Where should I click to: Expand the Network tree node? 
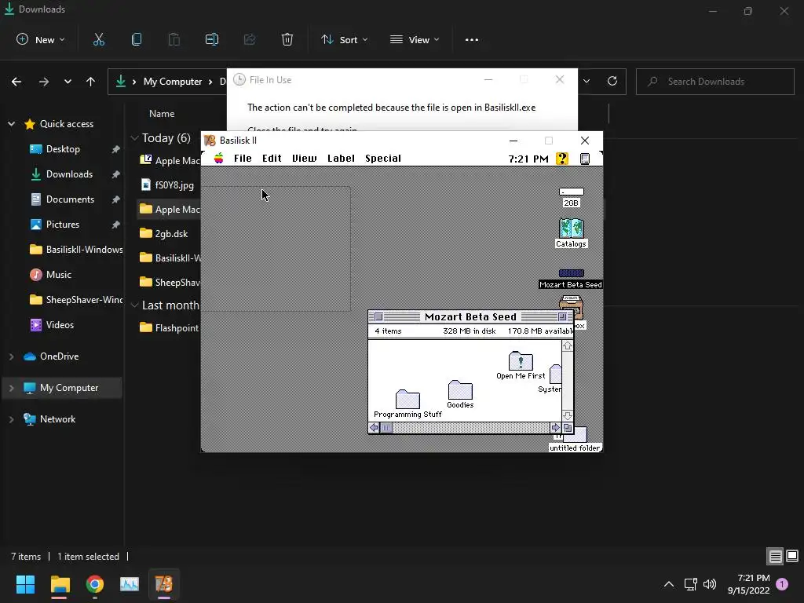[x=11, y=419]
